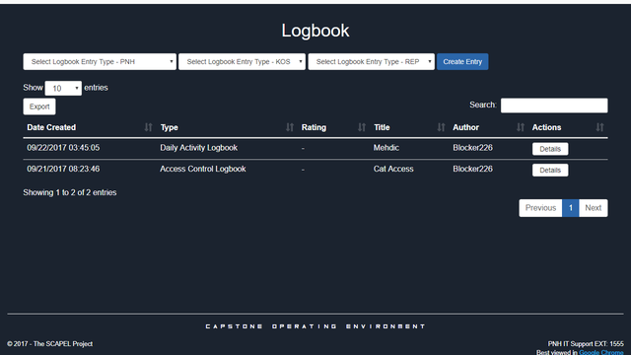This screenshot has height=355, width=631.
Task: Click the Title column header text
Action: coord(382,127)
